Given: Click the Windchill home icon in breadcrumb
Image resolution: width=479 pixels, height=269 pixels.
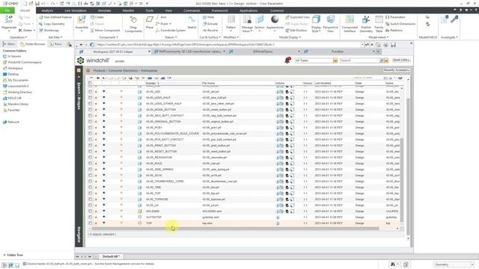Looking at the screenshot, I should click(88, 70).
